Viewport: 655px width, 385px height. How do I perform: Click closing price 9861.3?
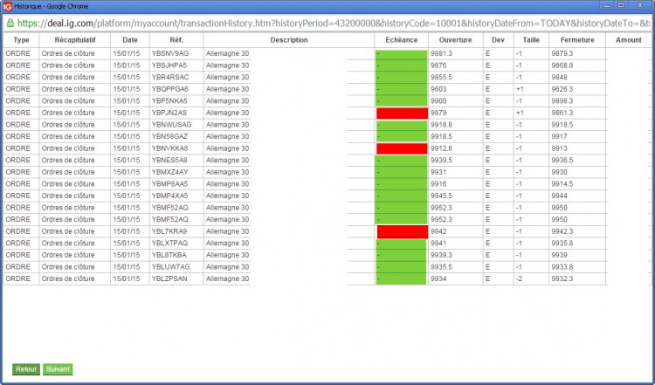(562, 113)
